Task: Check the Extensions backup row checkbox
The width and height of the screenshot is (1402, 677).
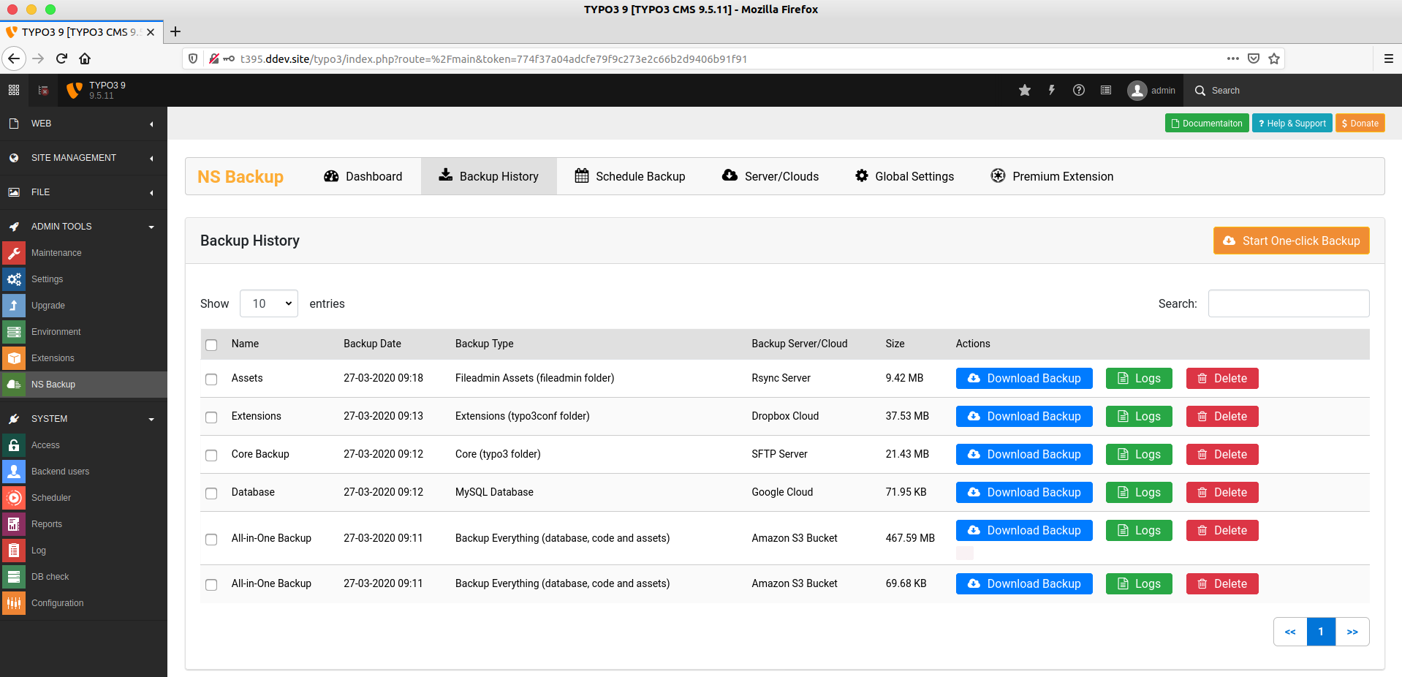Action: (x=211, y=417)
